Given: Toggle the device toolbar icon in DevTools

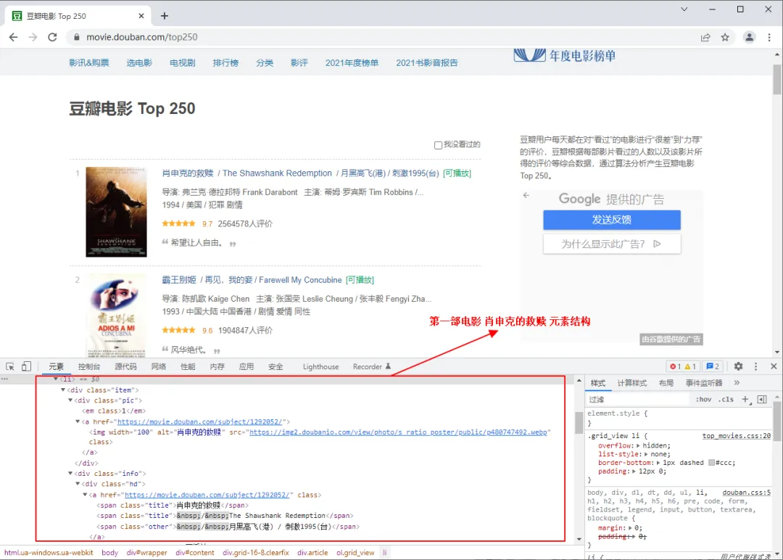Looking at the screenshot, I should [26, 366].
